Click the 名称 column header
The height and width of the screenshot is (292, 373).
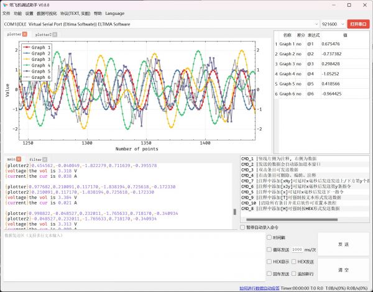point(287,35)
